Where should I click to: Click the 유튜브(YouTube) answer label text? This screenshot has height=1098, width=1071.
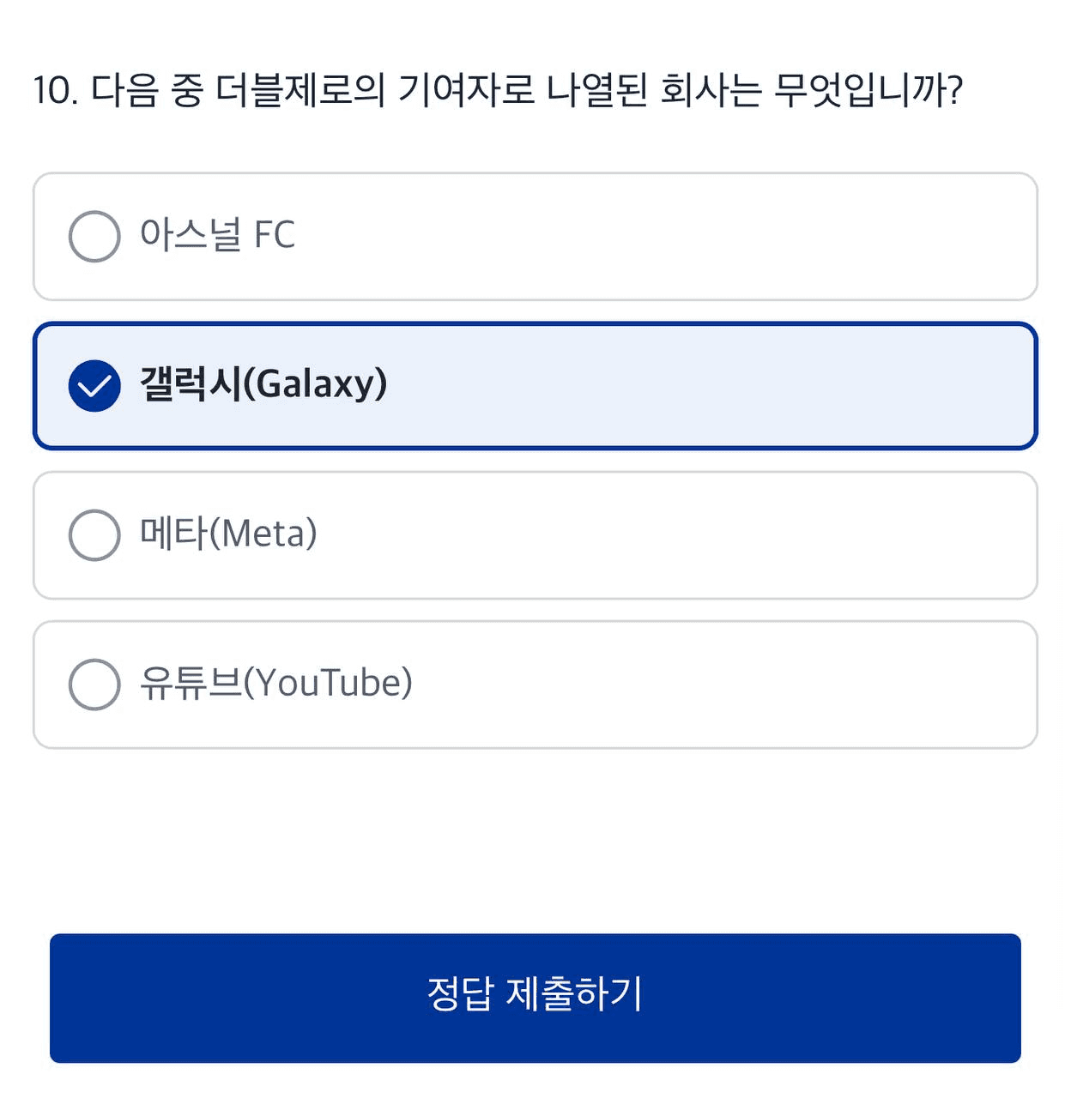276,684
